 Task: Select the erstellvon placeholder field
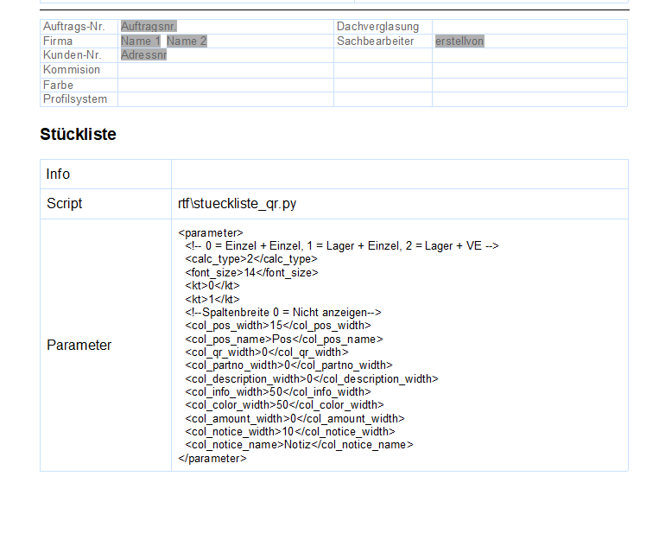point(459,41)
